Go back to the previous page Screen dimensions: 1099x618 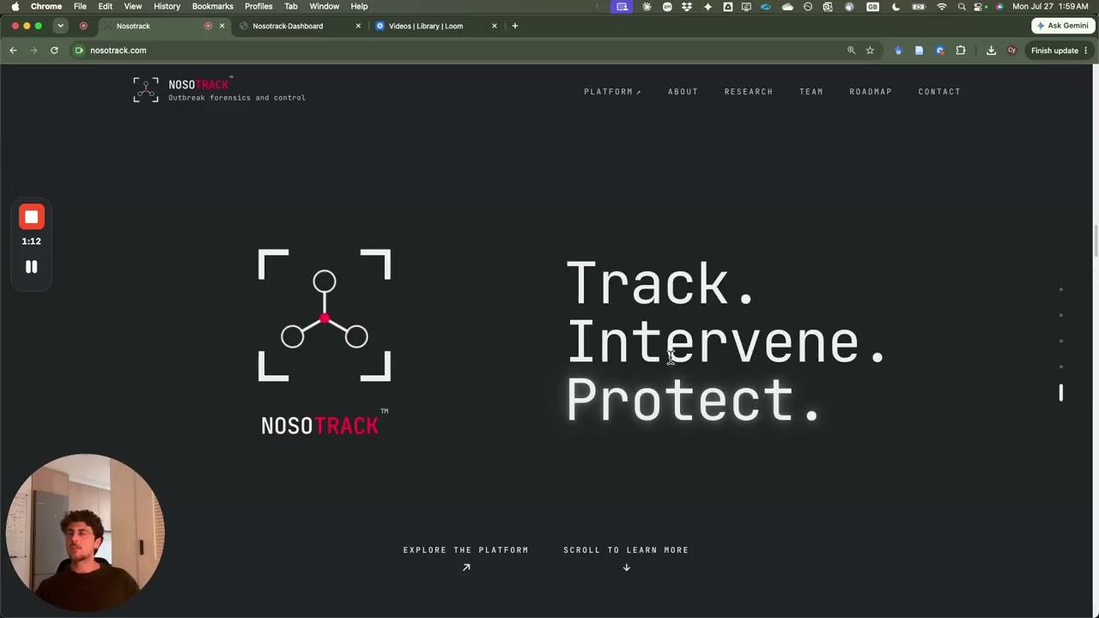(x=13, y=51)
